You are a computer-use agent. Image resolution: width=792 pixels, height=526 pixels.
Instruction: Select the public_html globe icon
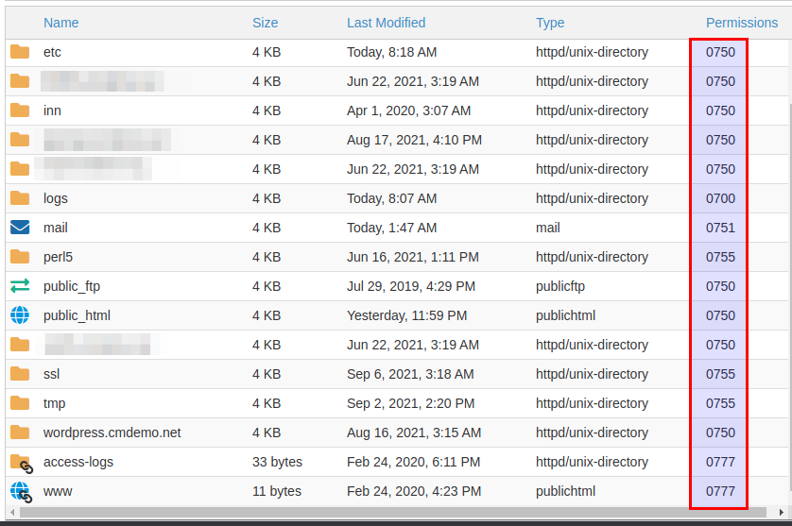click(20, 315)
